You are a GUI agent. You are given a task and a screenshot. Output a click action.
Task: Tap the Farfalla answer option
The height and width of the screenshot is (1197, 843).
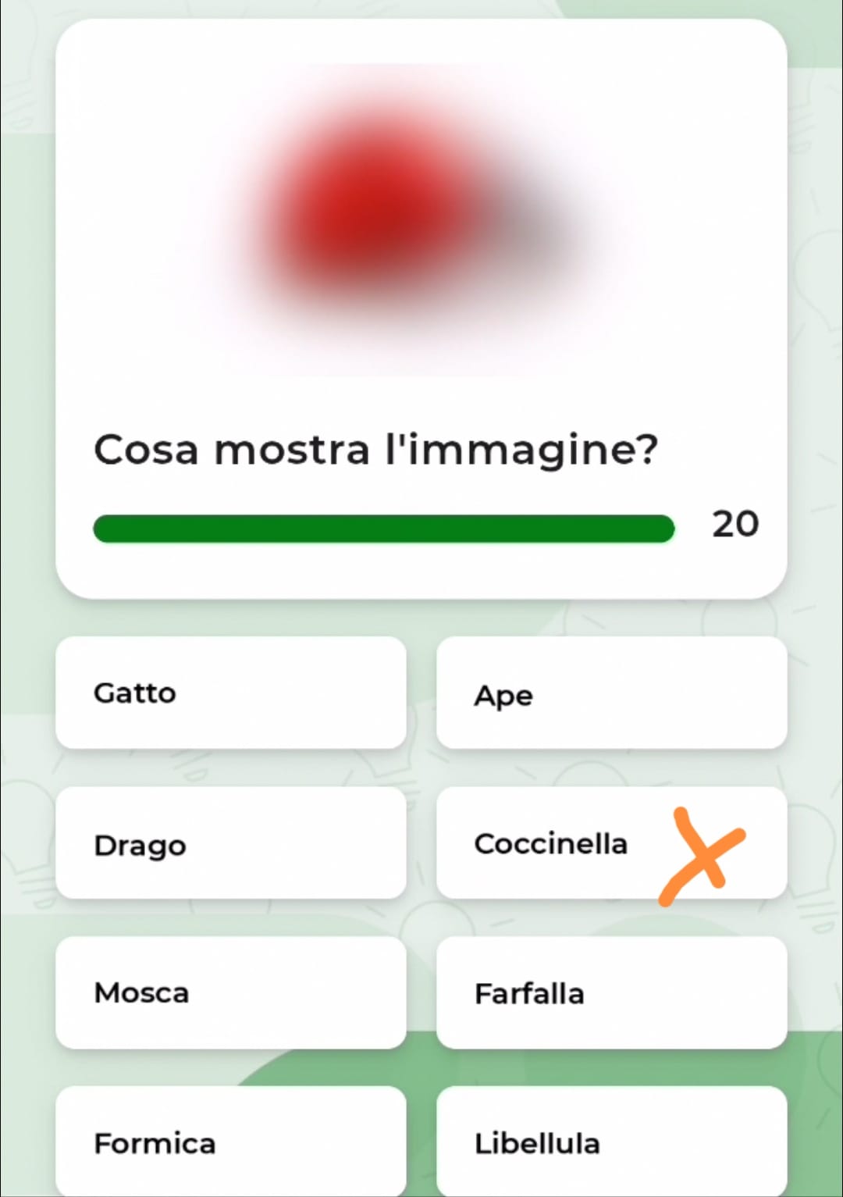tap(611, 993)
